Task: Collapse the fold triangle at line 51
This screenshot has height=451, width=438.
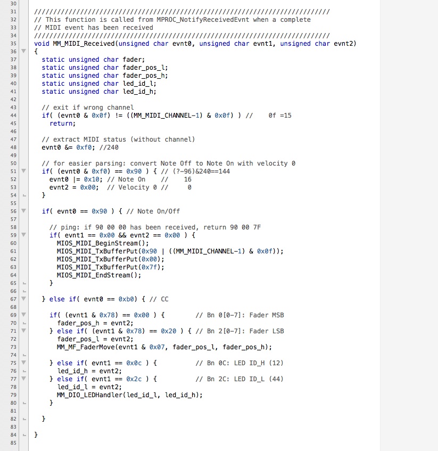Action: click(x=24, y=171)
